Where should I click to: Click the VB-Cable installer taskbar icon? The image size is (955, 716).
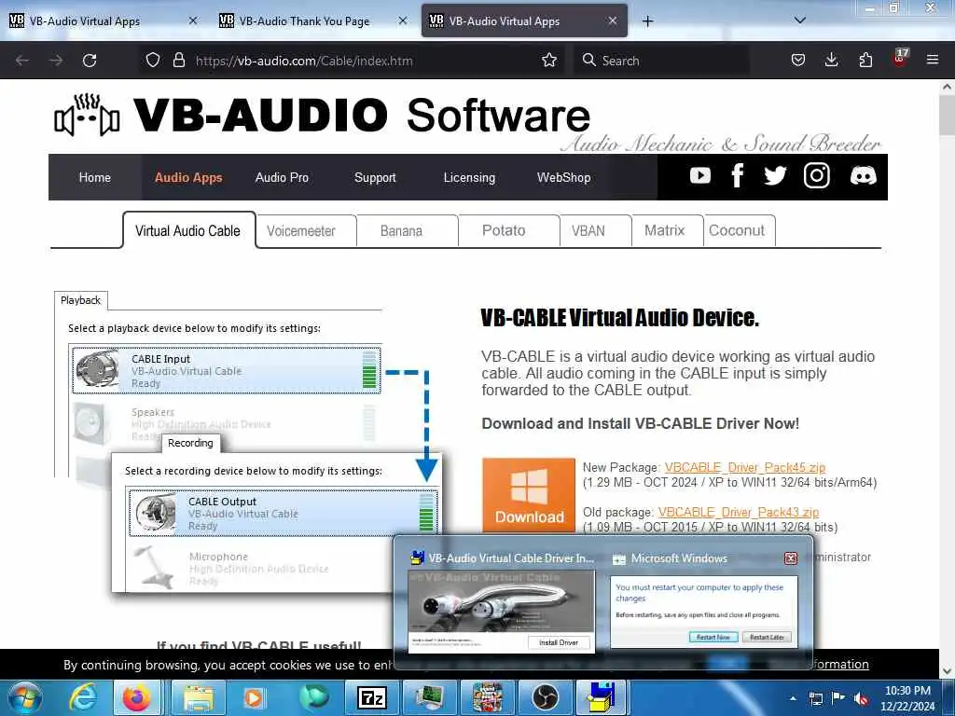click(602, 698)
